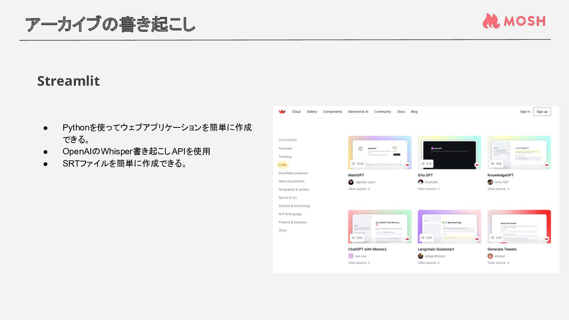The height and width of the screenshot is (320, 569).
Task: Click dataprofessor author avatar
Action: tap(420, 256)
